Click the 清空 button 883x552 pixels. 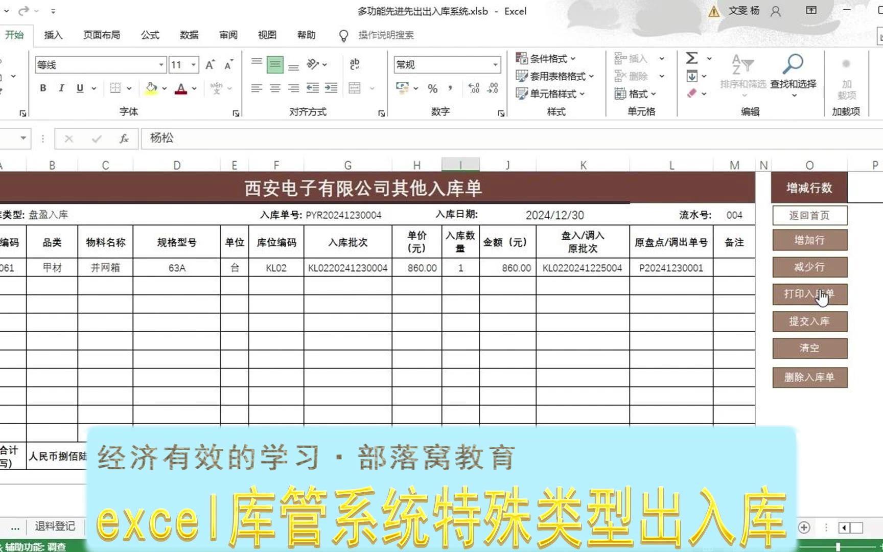coord(810,348)
